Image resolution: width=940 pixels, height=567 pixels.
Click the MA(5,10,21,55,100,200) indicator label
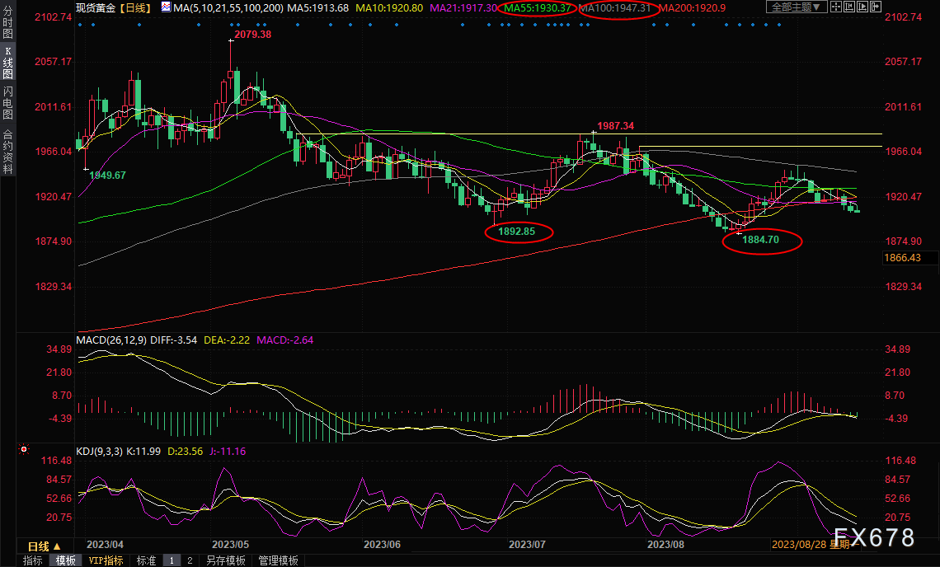[228, 7]
